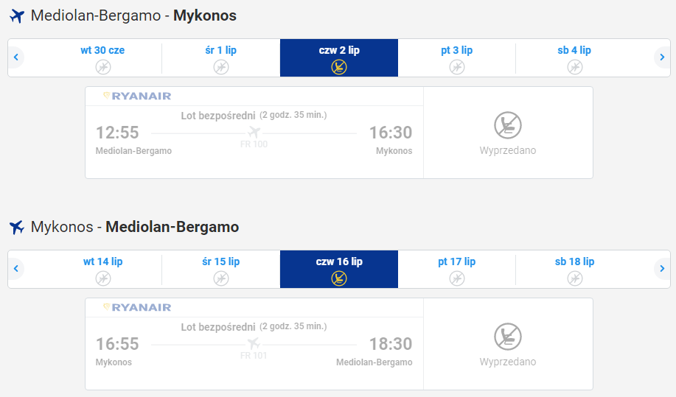Show earlier return dates with left arrow

16,269
